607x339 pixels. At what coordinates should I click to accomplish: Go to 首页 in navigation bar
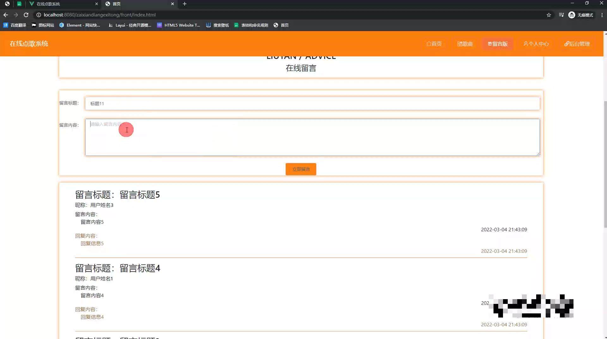coord(434,44)
